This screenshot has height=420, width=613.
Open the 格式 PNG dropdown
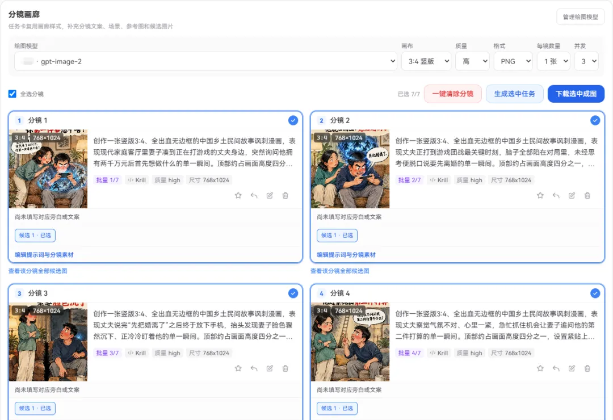(513, 61)
